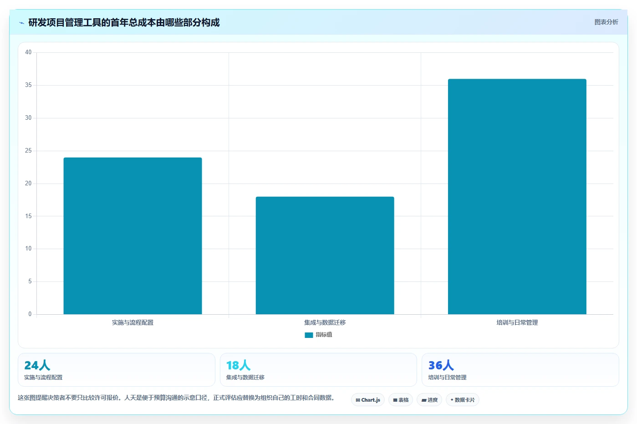Click the 进度 tag chip
The image size is (637, 424).
429,400
